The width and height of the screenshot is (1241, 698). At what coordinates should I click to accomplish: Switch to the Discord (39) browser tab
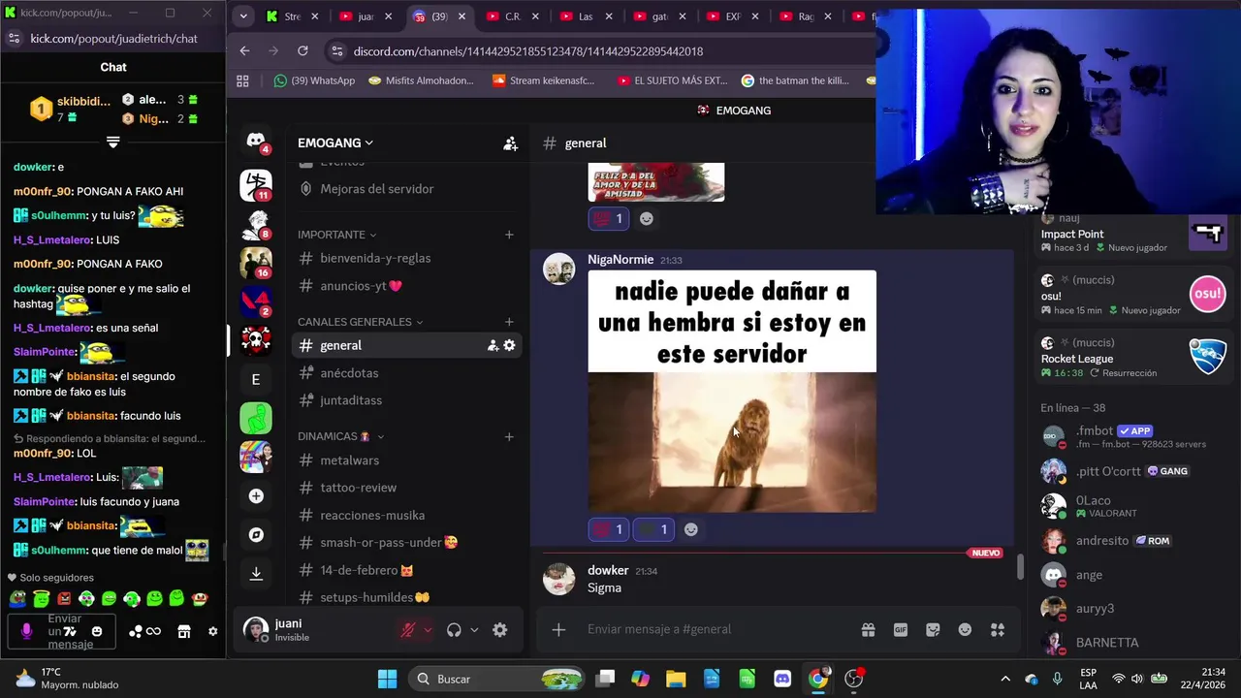[x=439, y=16]
